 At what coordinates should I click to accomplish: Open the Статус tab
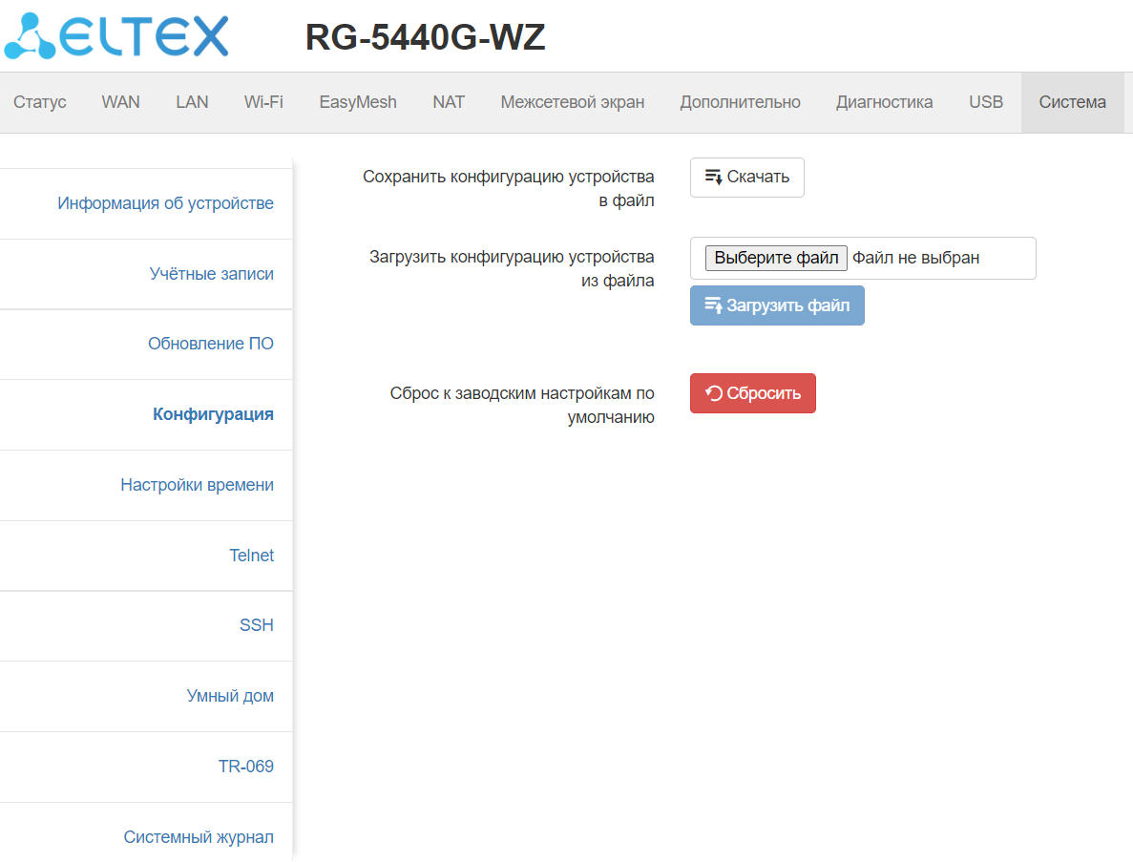pyautogui.click(x=40, y=102)
